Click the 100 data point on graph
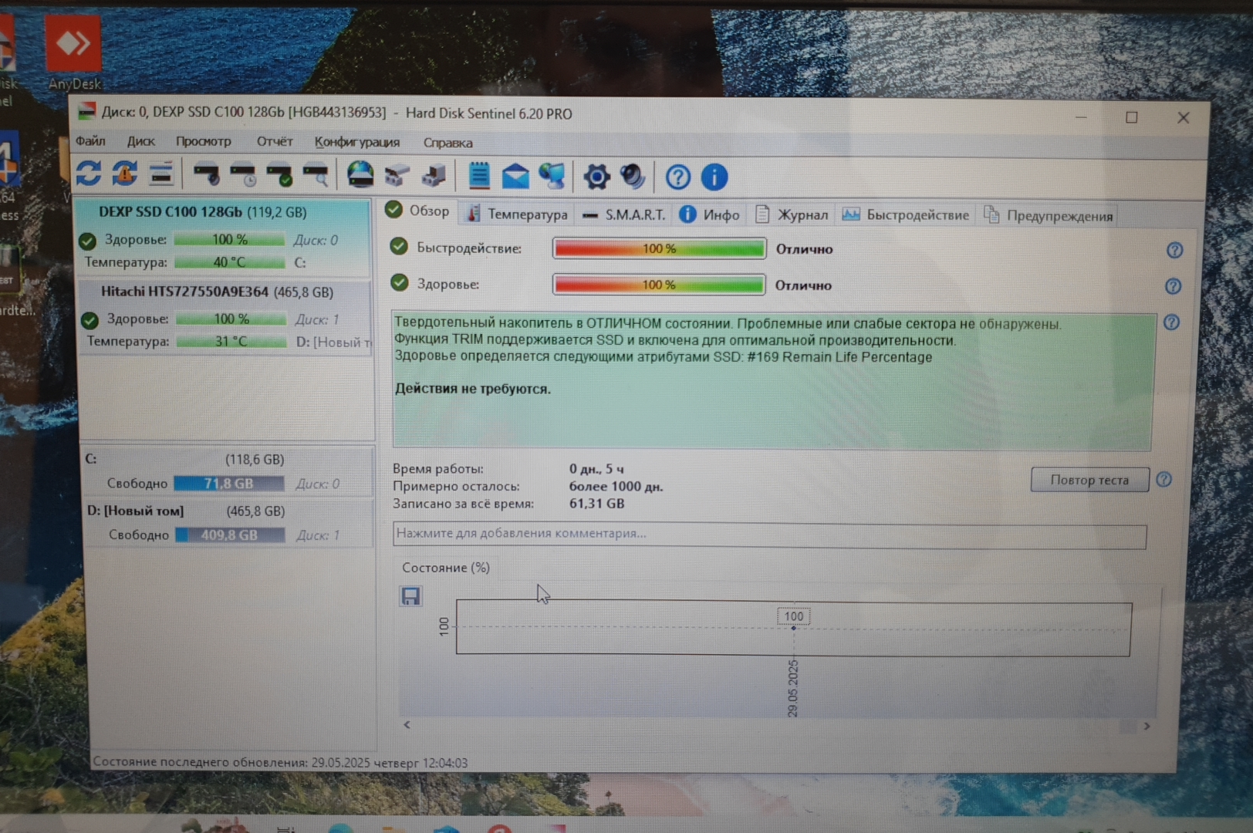 tap(793, 627)
